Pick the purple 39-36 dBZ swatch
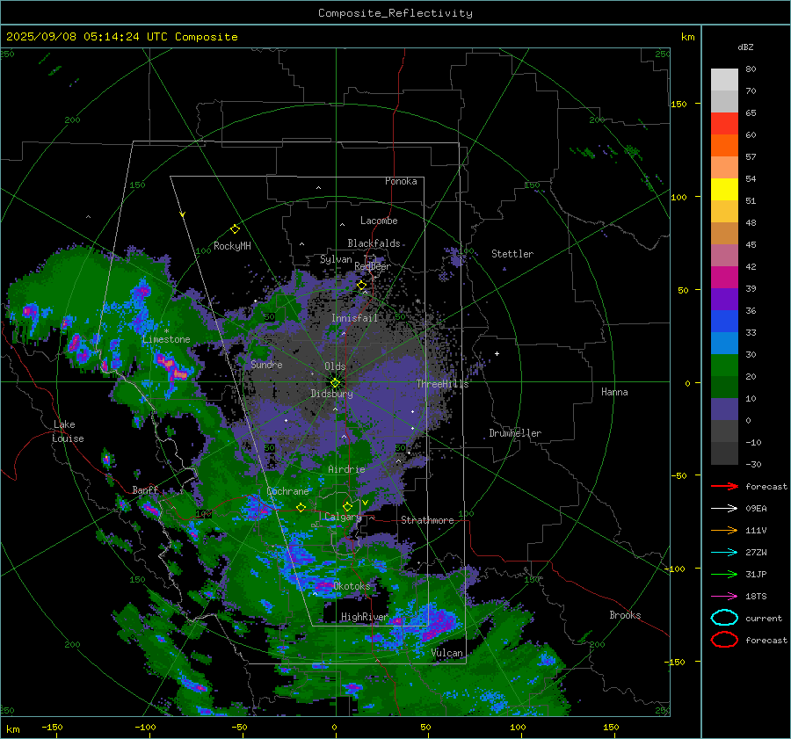Viewport: 791px width, 739px height. coord(724,299)
